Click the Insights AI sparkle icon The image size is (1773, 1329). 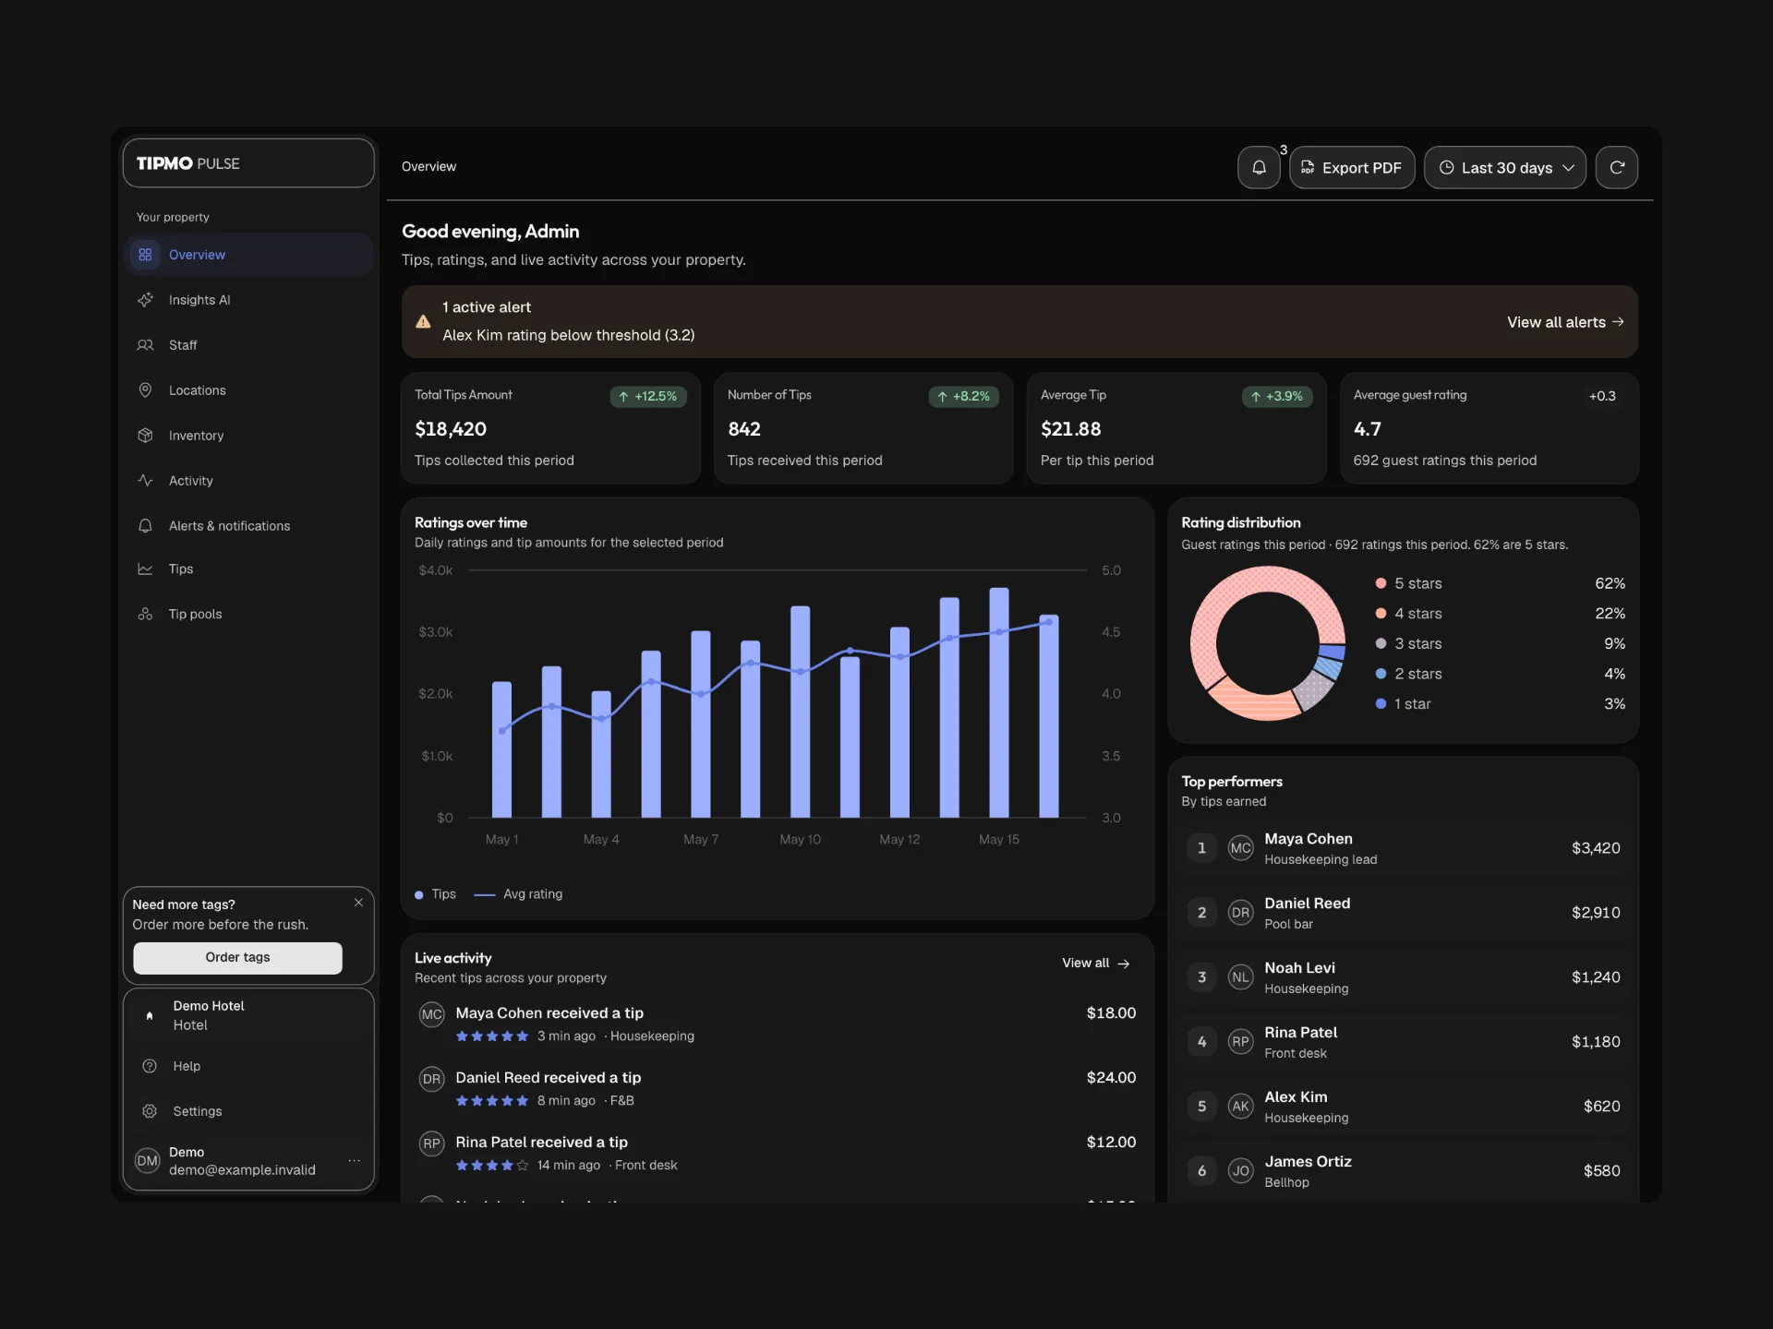(145, 300)
